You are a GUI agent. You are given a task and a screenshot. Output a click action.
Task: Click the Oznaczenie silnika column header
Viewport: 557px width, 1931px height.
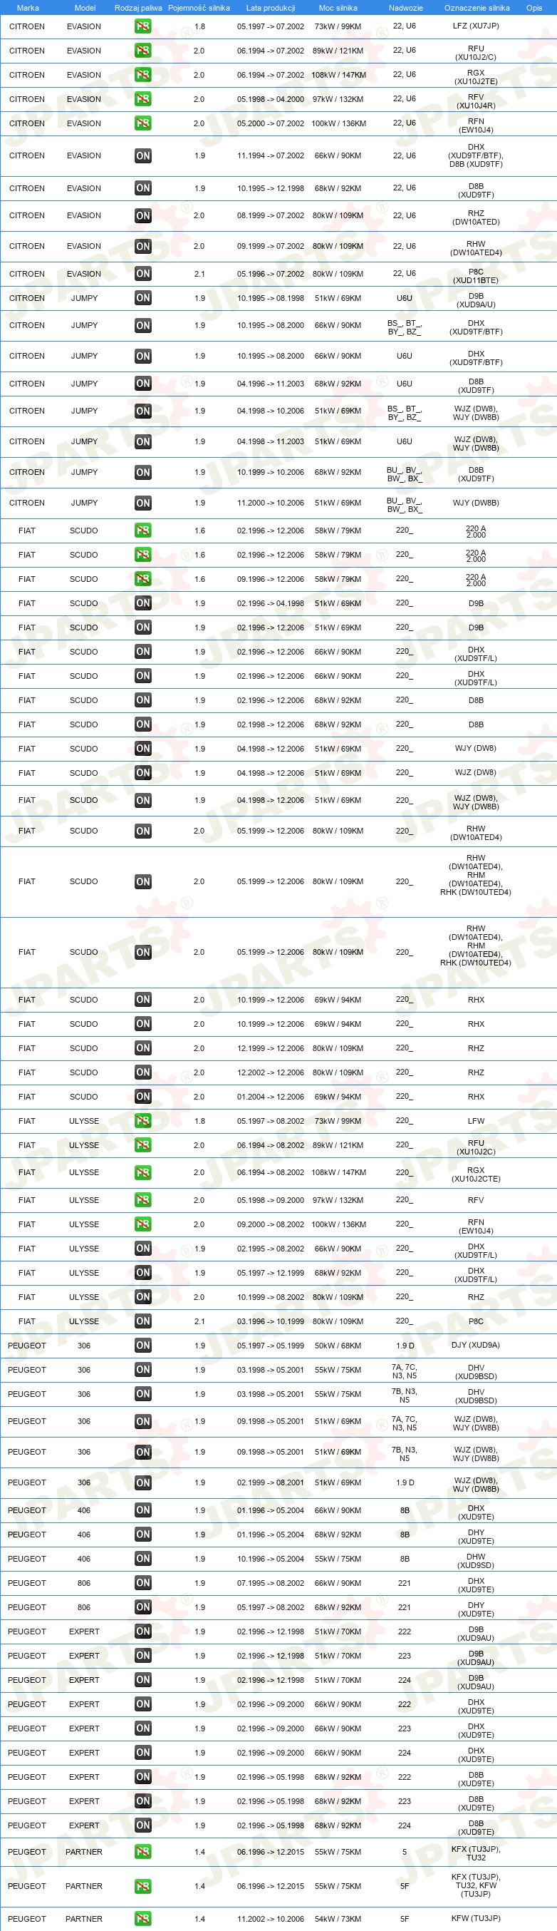477,8
